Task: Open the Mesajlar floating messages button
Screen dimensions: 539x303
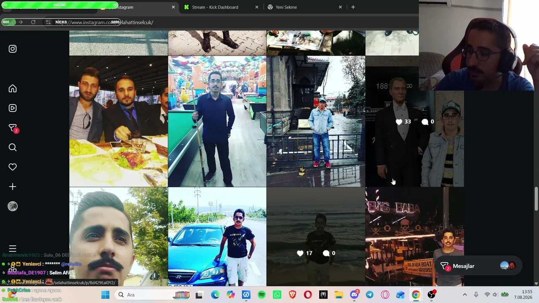Action: (478, 266)
